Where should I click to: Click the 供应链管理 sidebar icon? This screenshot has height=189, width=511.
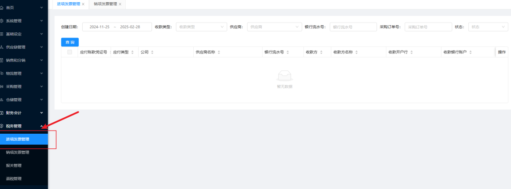pos(2,47)
